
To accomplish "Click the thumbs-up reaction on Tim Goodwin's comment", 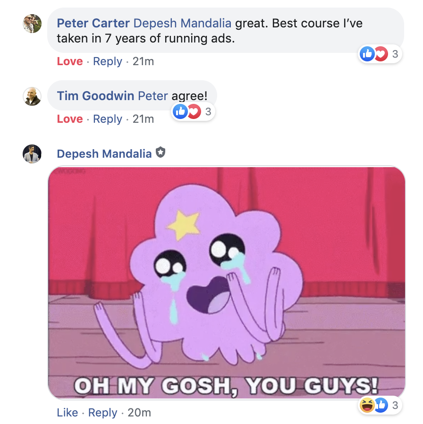I will click(180, 111).
